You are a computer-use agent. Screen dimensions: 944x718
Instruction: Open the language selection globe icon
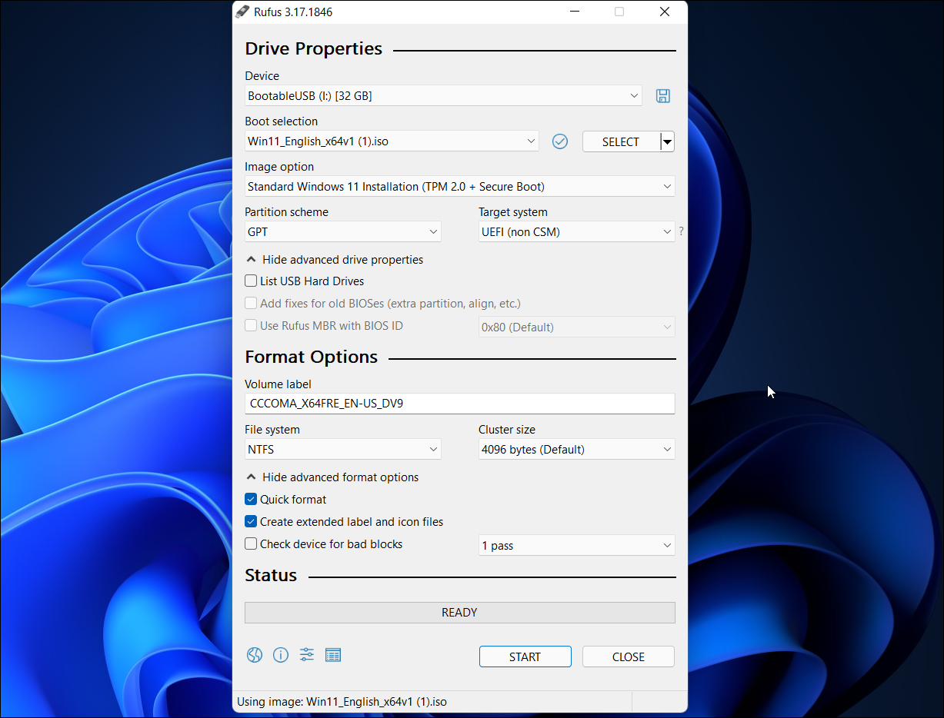pyautogui.click(x=255, y=655)
